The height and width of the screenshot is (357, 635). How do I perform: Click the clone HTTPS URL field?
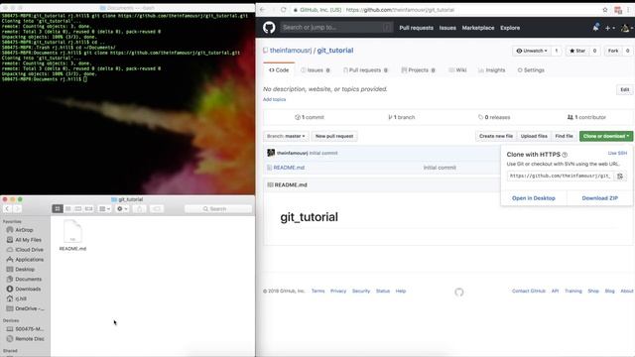pyautogui.click(x=560, y=177)
